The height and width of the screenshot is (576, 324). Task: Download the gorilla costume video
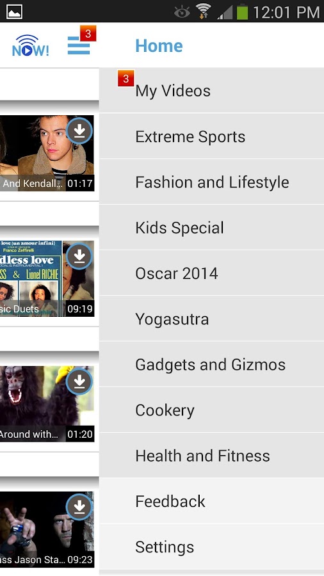(79, 381)
